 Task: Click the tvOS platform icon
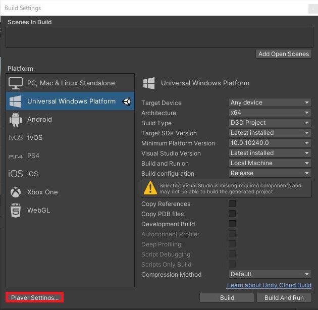point(16,137)
